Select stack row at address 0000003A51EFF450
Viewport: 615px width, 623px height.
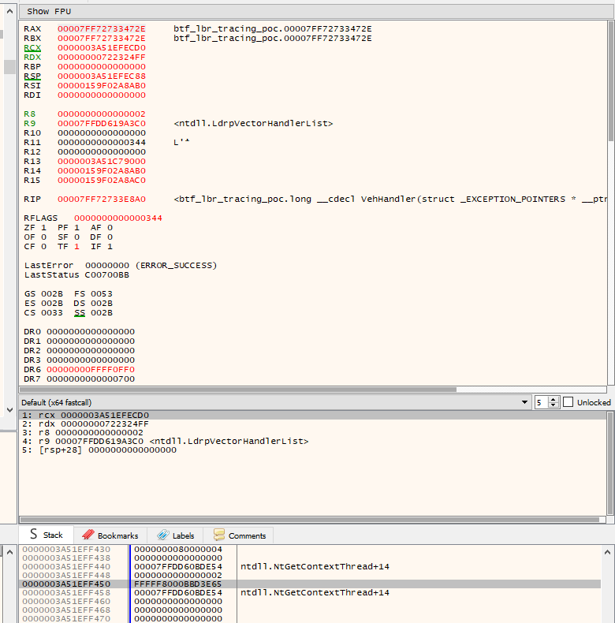coord(67,584)
